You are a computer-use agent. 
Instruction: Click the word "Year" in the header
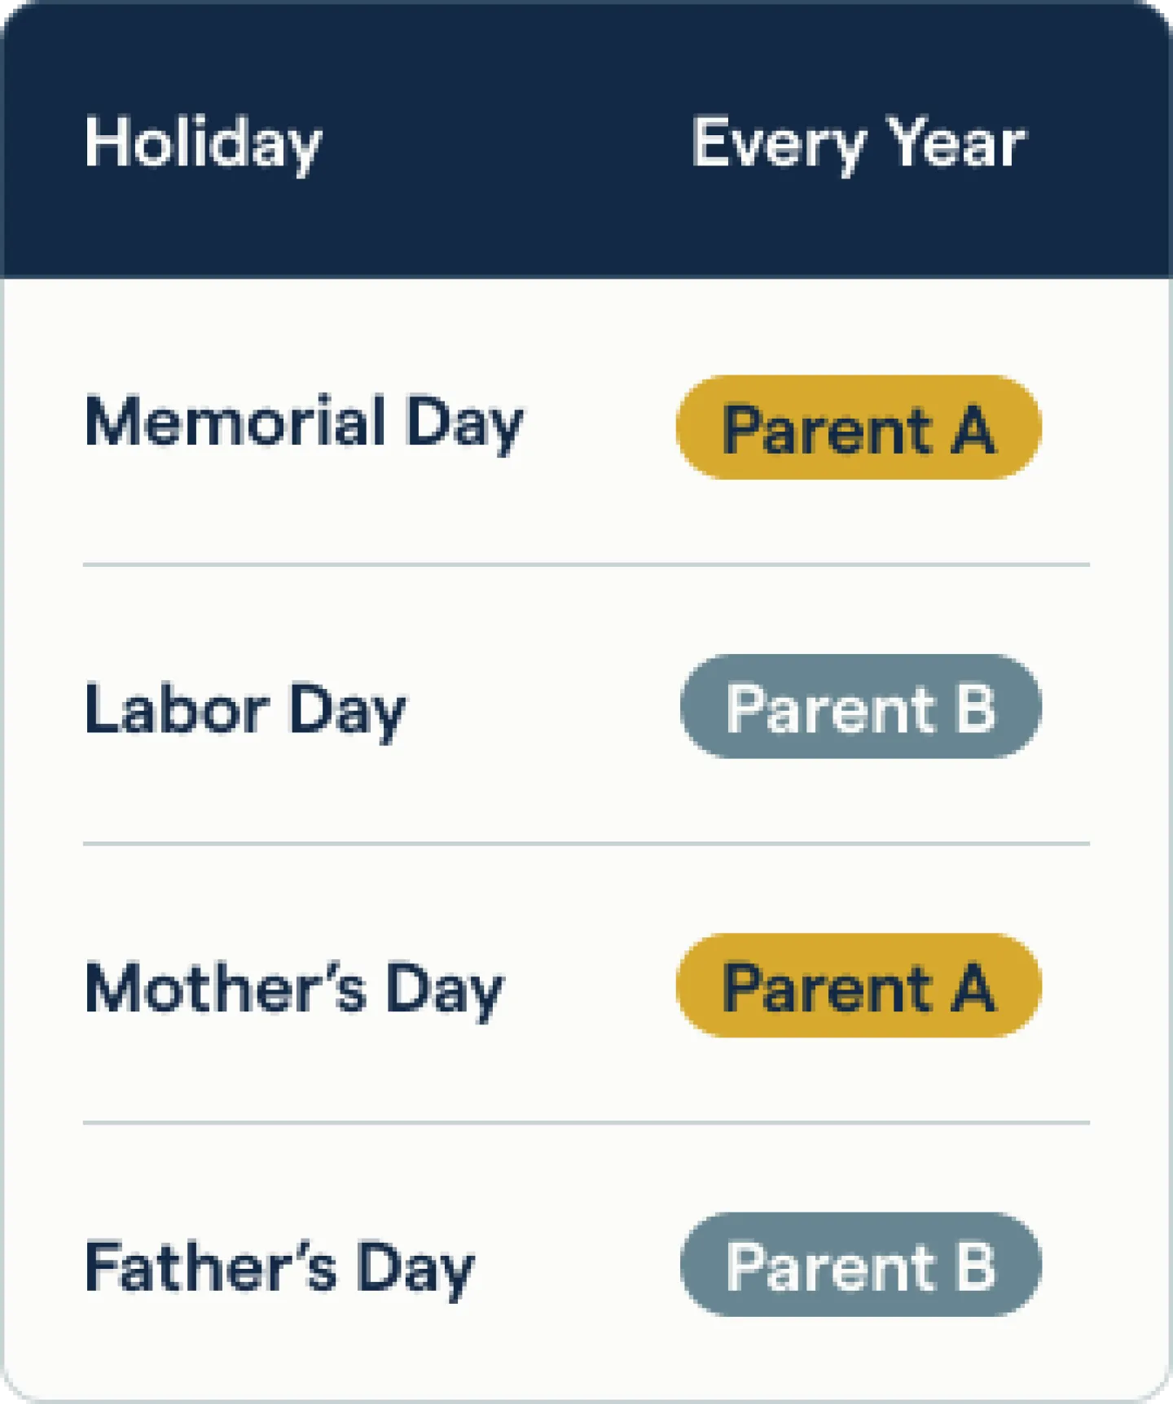pyautogui.click(x=956, y=143)
